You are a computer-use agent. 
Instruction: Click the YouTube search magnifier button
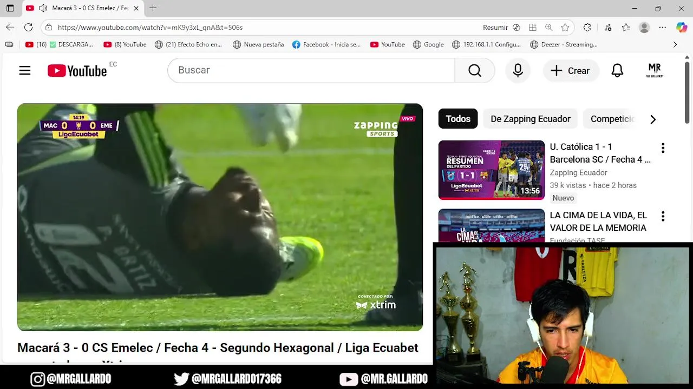(475, 70)
